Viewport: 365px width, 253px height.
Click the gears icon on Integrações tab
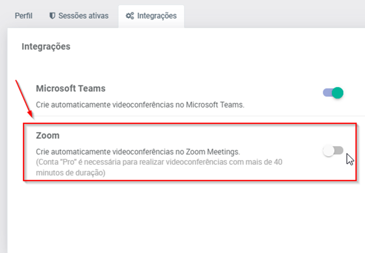[x=130, y=16]
